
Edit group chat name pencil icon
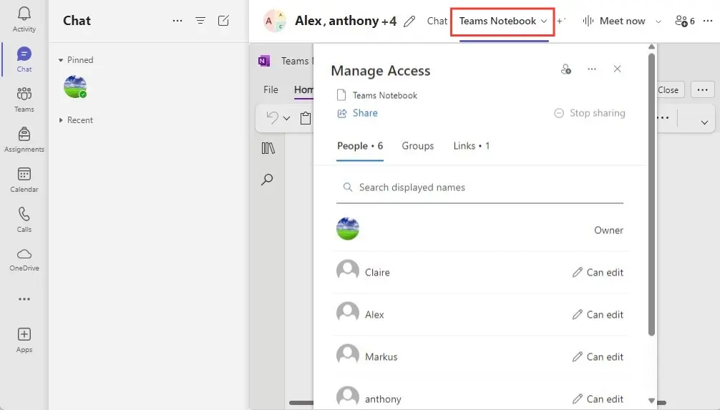409,21
